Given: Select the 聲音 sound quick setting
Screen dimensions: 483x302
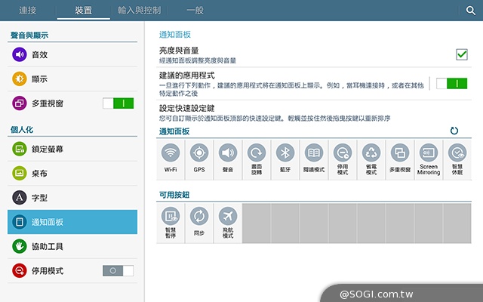Looking at the screenshot, I should tap(228, 159).
